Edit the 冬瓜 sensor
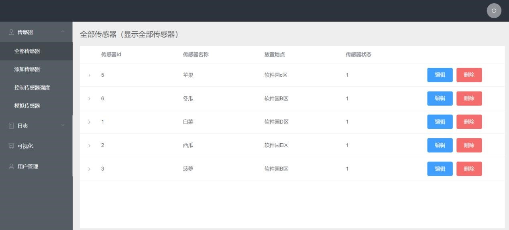509x230 pixels. pos(440,98)
